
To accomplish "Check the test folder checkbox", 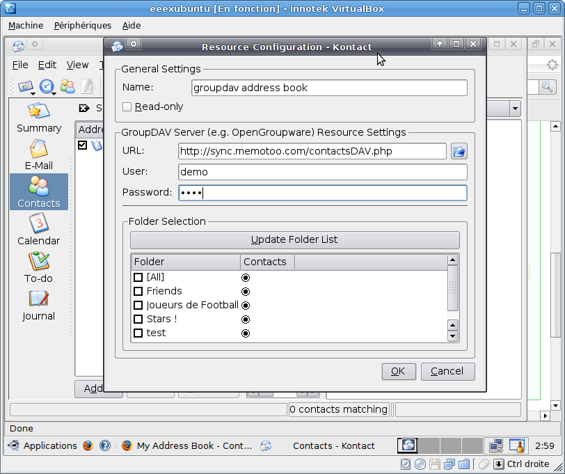I will 138,333.
